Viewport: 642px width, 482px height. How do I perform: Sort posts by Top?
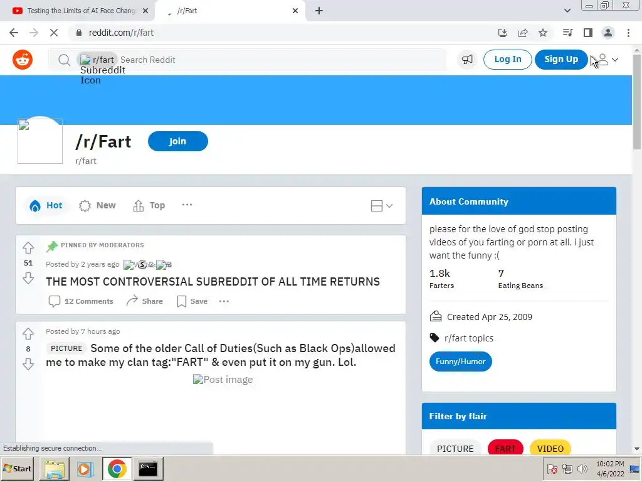(149, 205)
